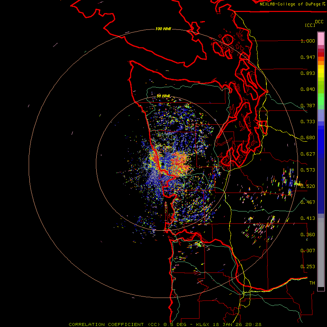
Task: Click the 0.893 scale value
Action: (x=308, y=73)
